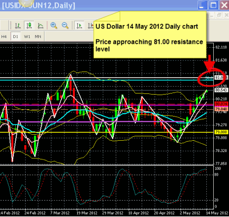Viewport: 229px width, 217px height.
Task: Click the USIDX-JUN12,Daily window title
Action: point(38,5)
